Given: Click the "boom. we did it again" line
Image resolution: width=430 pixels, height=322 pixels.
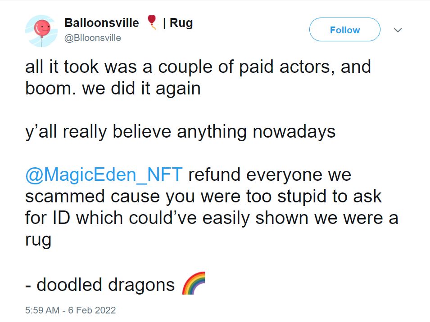Looking at the screenshot, I should coord(113,89).
